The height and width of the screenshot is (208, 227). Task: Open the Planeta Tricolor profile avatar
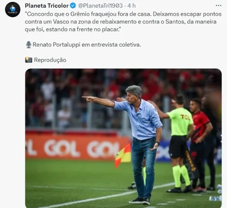(x=13, y=10)
